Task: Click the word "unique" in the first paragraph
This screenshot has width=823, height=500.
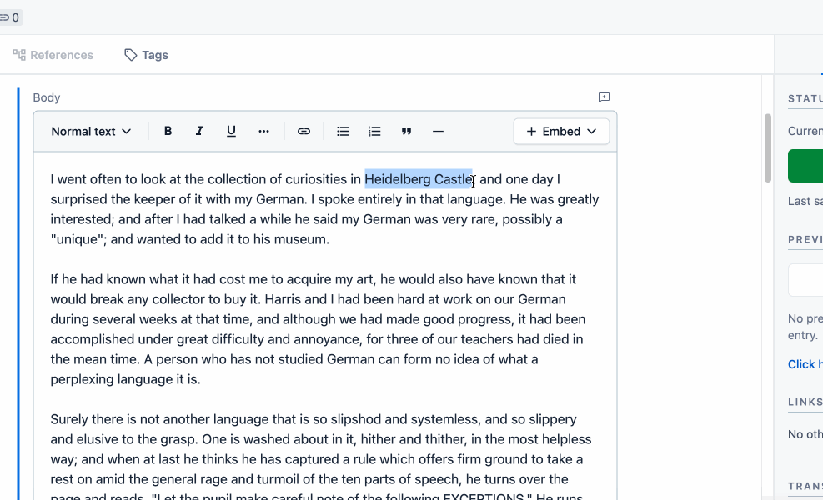Action: coord(78,239)
